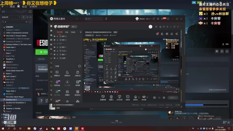Screen dimensions: 233x131
Task: Click microphone icon beside NetEase search
Action: (106, 19)
